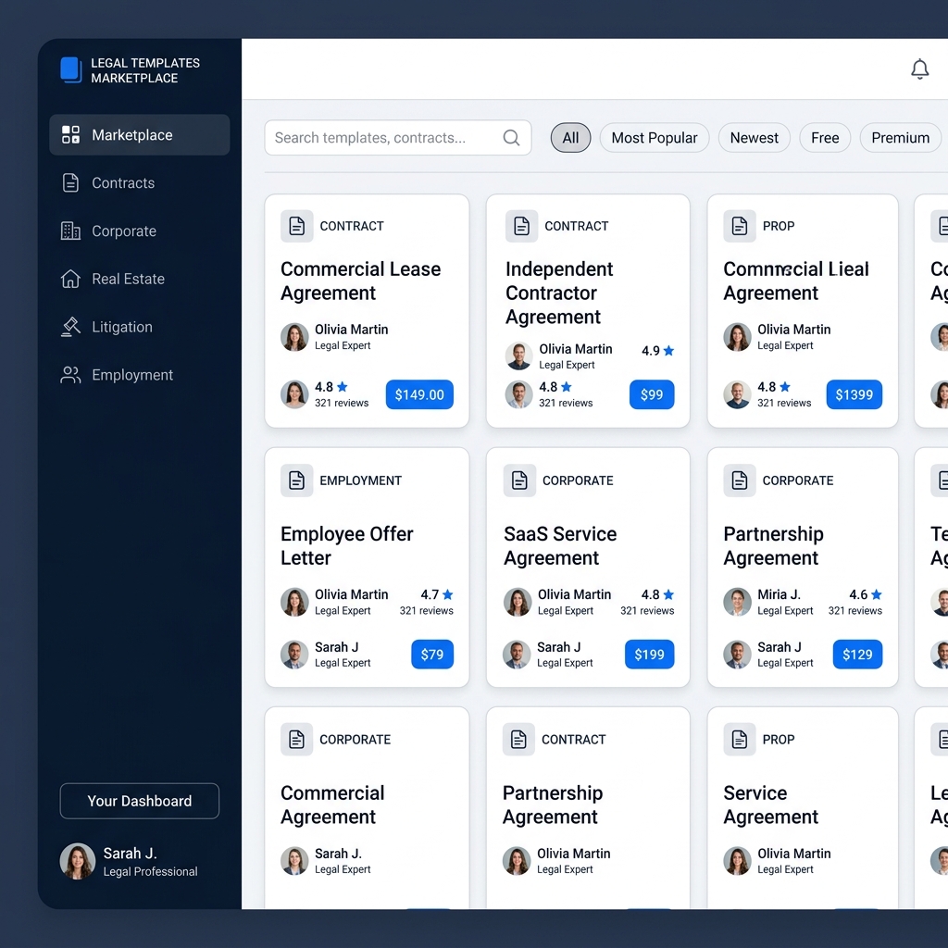Click document icon on Service Agreement card
Viewport: 948px width, 948px height.
click(x=740, y=740)
